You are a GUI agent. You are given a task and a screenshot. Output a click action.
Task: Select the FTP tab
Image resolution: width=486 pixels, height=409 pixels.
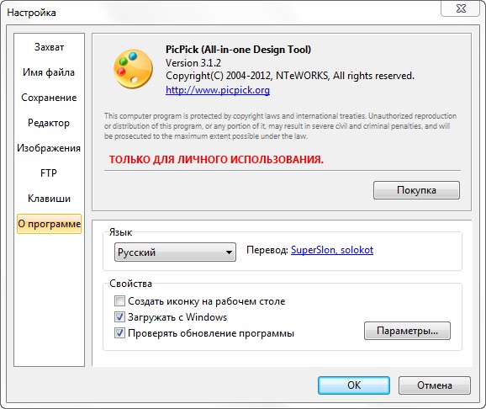49,173
